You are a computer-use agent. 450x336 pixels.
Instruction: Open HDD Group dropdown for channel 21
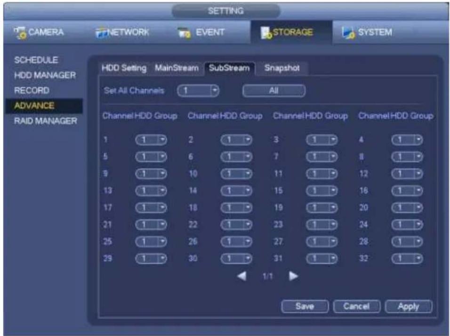coord(151,225)
